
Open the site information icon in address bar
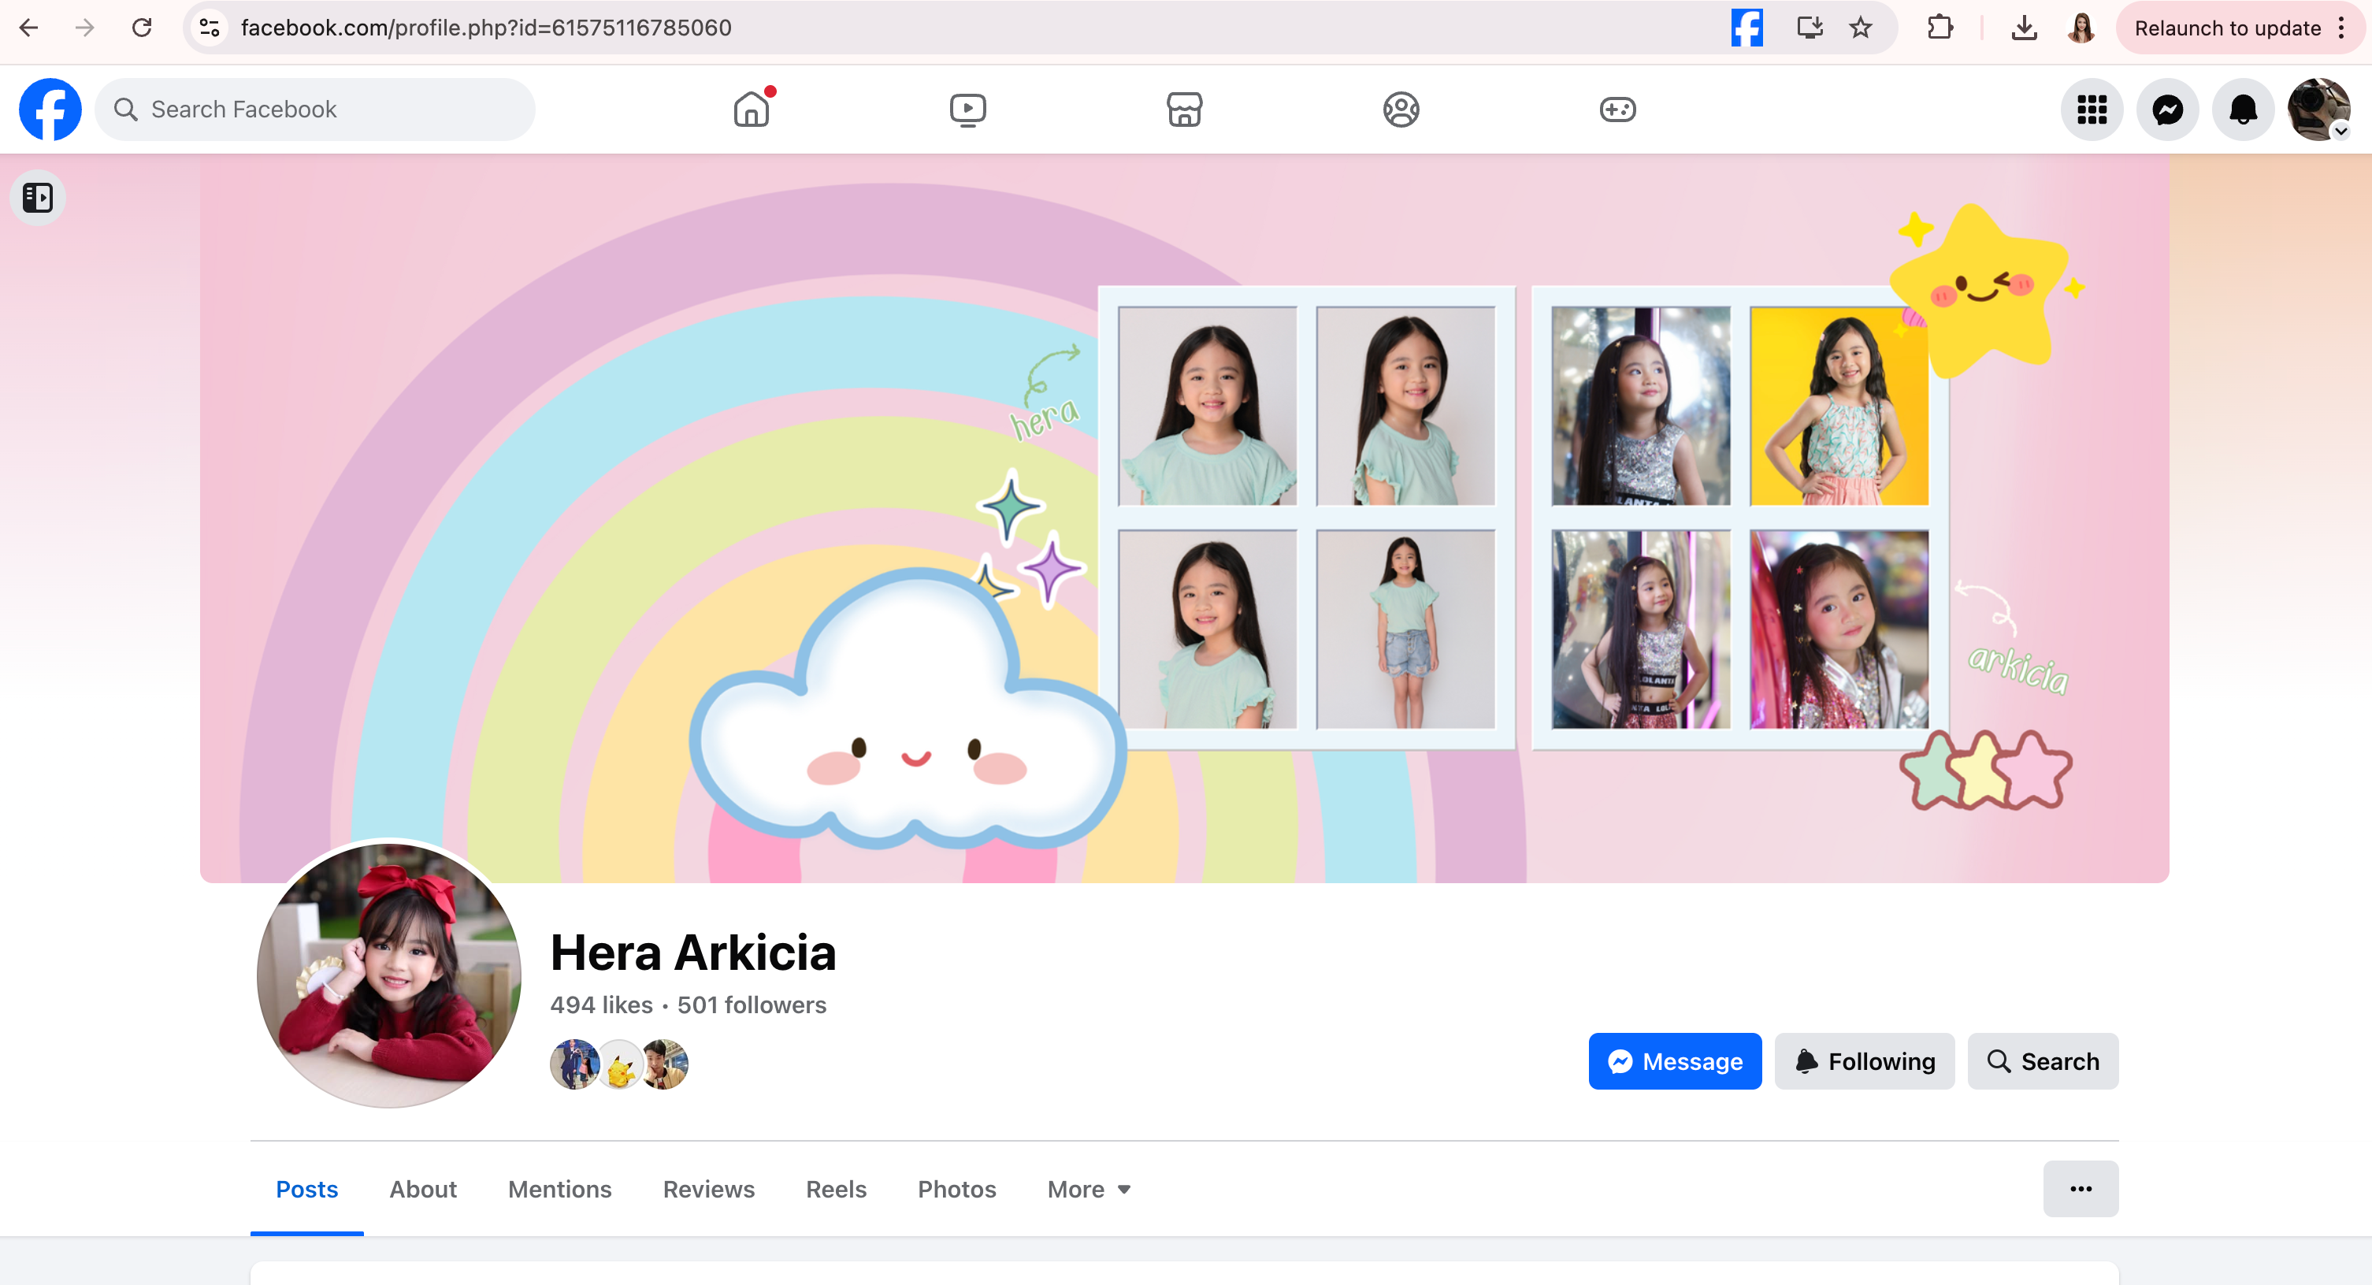pos(210,28)
